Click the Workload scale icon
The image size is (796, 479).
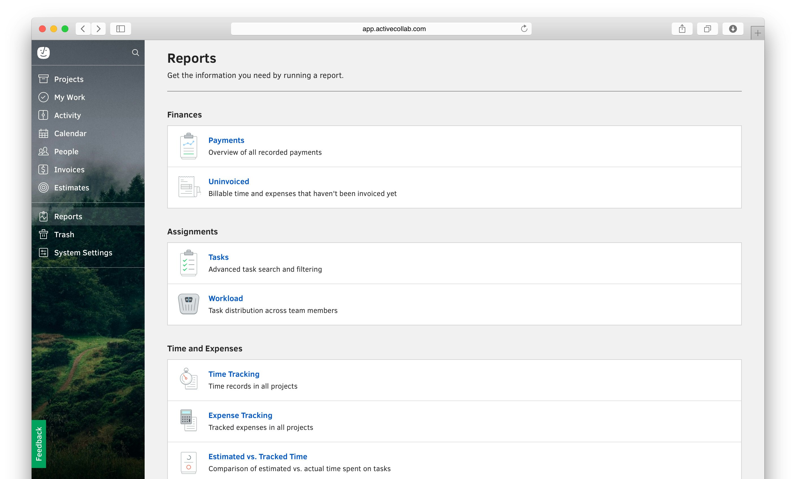[x=188, y=304]
